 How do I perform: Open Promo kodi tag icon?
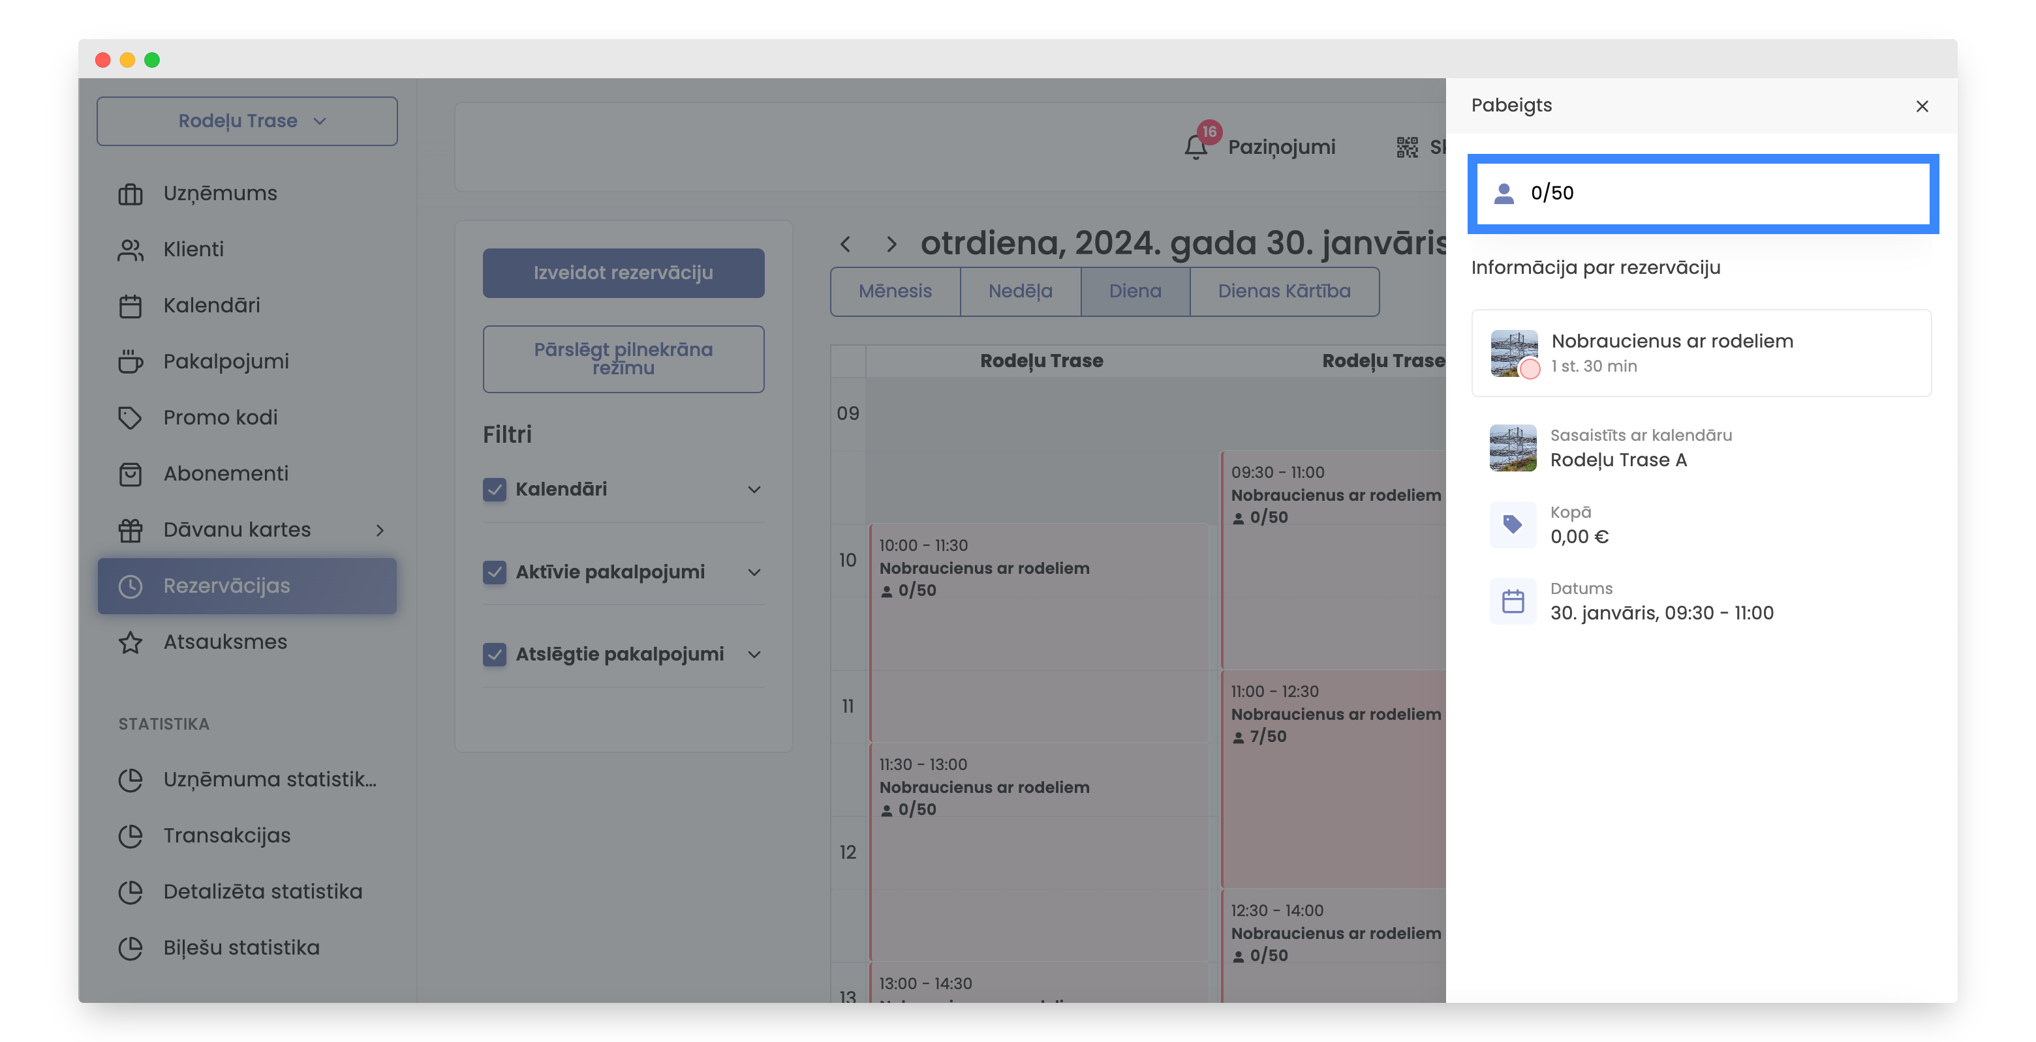click(x=131, y=417)
